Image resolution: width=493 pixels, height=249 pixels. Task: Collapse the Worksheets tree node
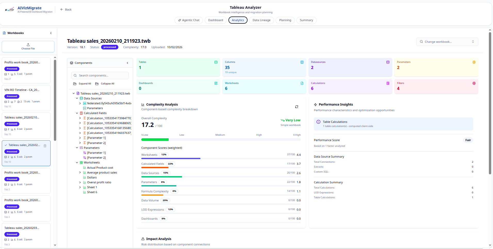(x=77, y=162)
